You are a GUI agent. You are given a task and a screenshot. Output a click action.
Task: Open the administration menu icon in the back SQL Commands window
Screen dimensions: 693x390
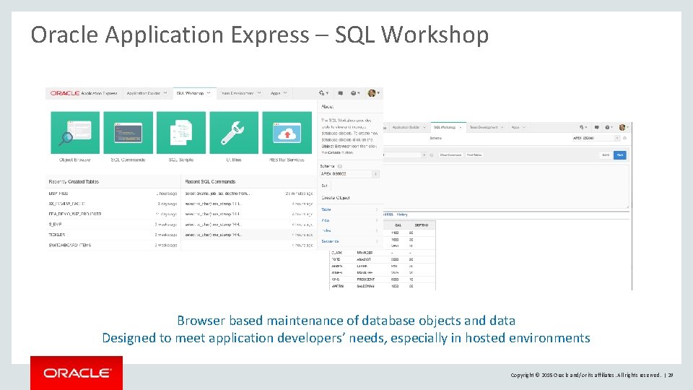click(x=583, y=127)
